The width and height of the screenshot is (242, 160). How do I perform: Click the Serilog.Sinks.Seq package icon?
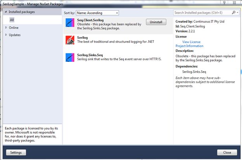(70, 58)
